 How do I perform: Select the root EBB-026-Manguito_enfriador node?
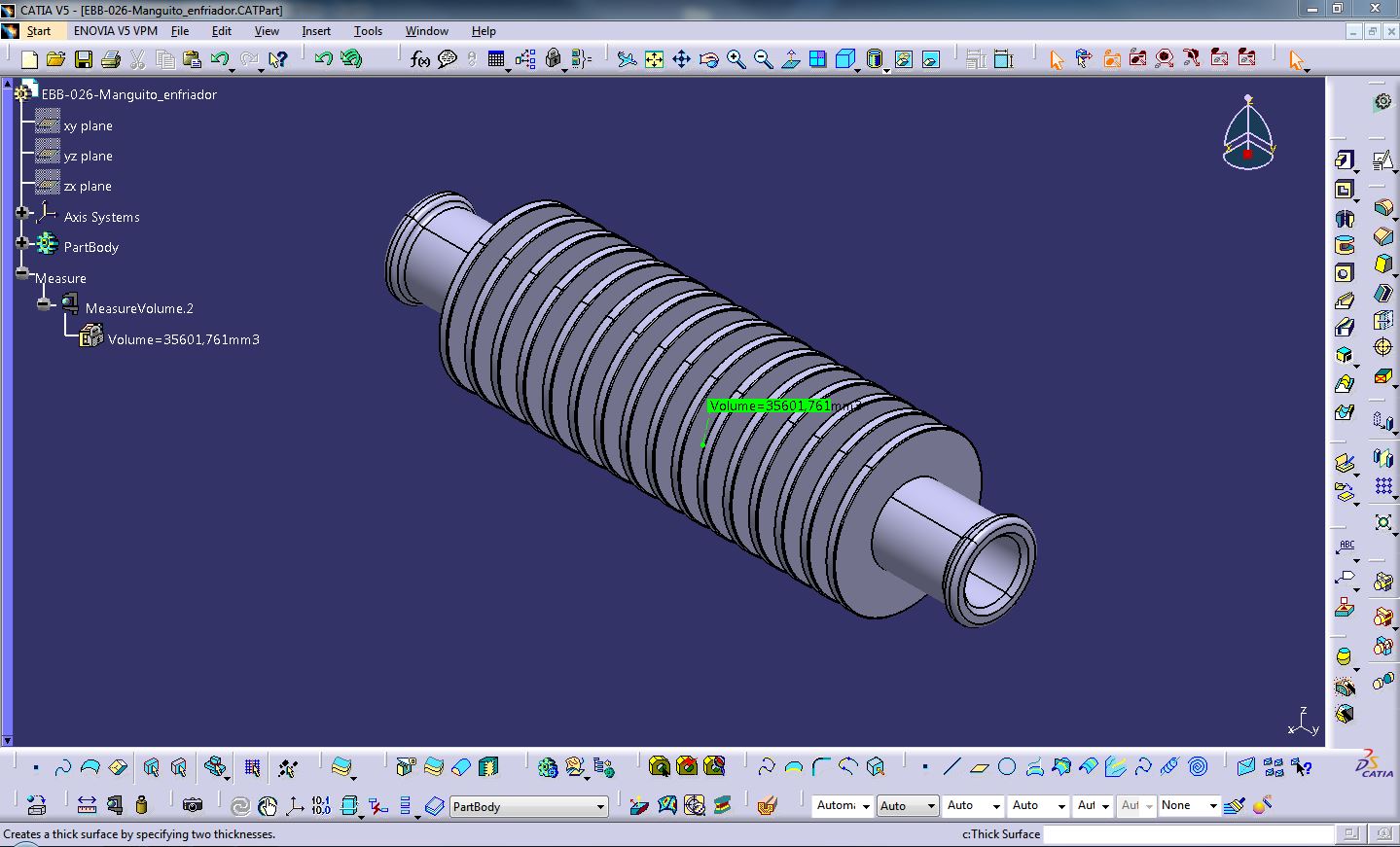click(x=128, y=94)
